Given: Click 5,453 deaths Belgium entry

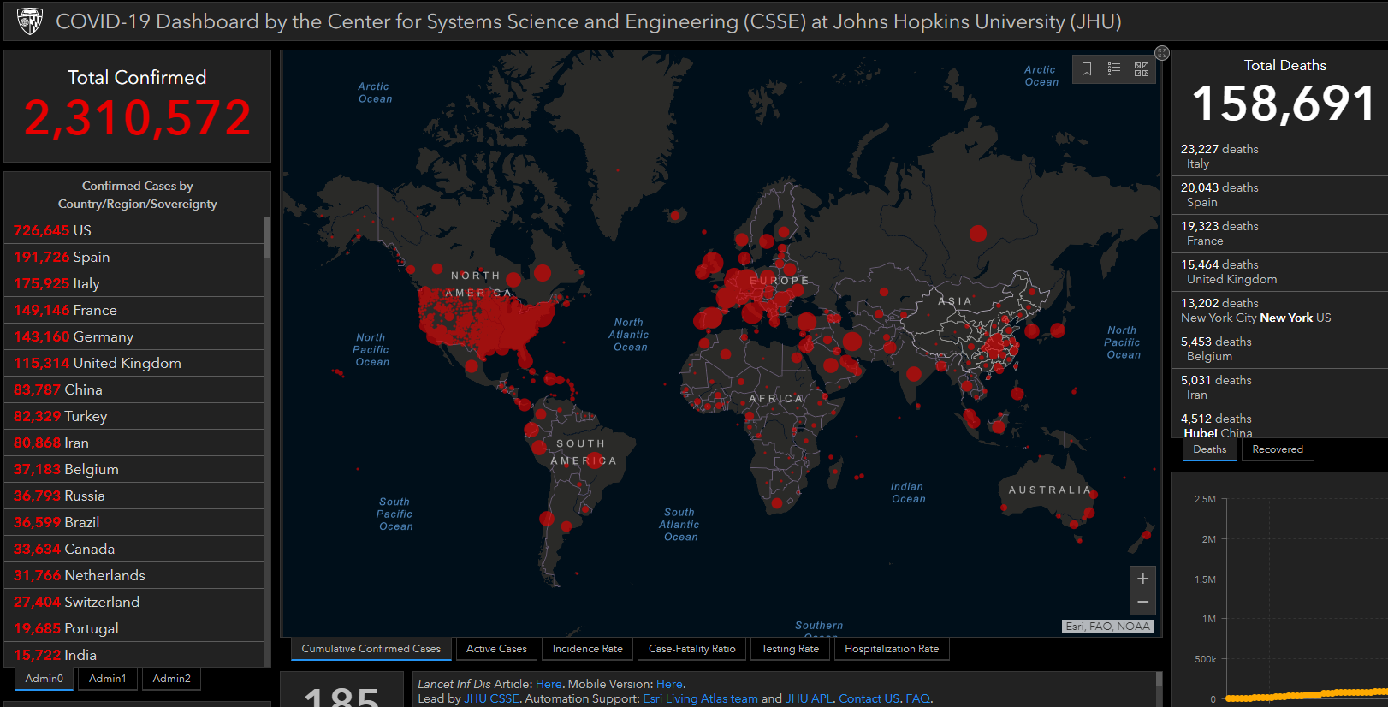Looking at the screenshot, I should (1280, 349).
